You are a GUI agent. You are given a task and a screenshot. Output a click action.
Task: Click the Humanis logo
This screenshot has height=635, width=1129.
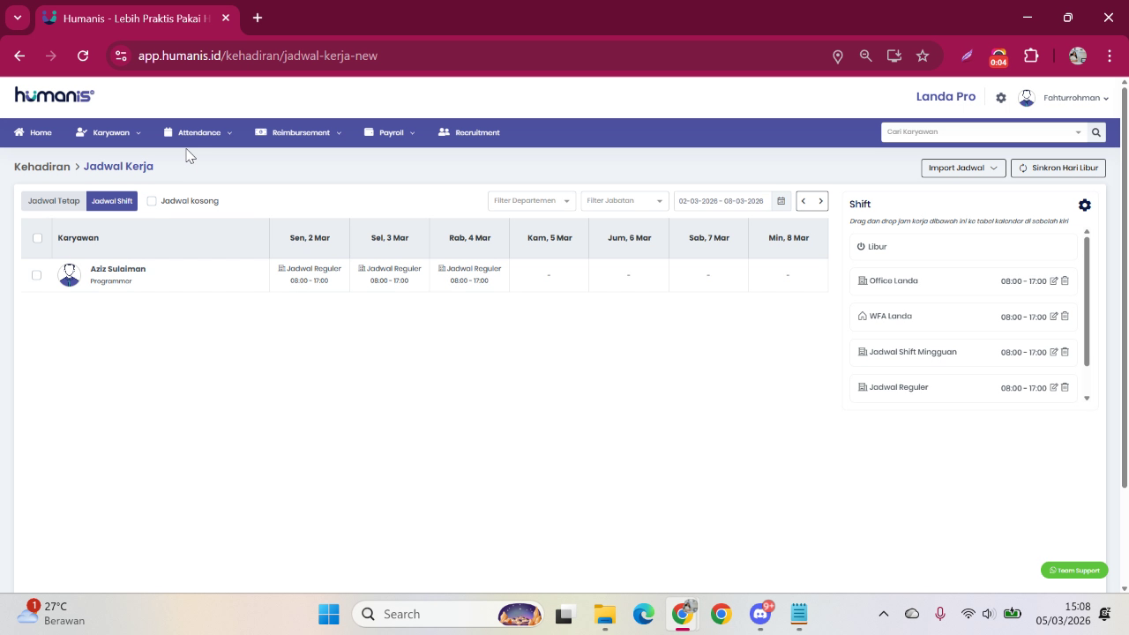[54, 95]
